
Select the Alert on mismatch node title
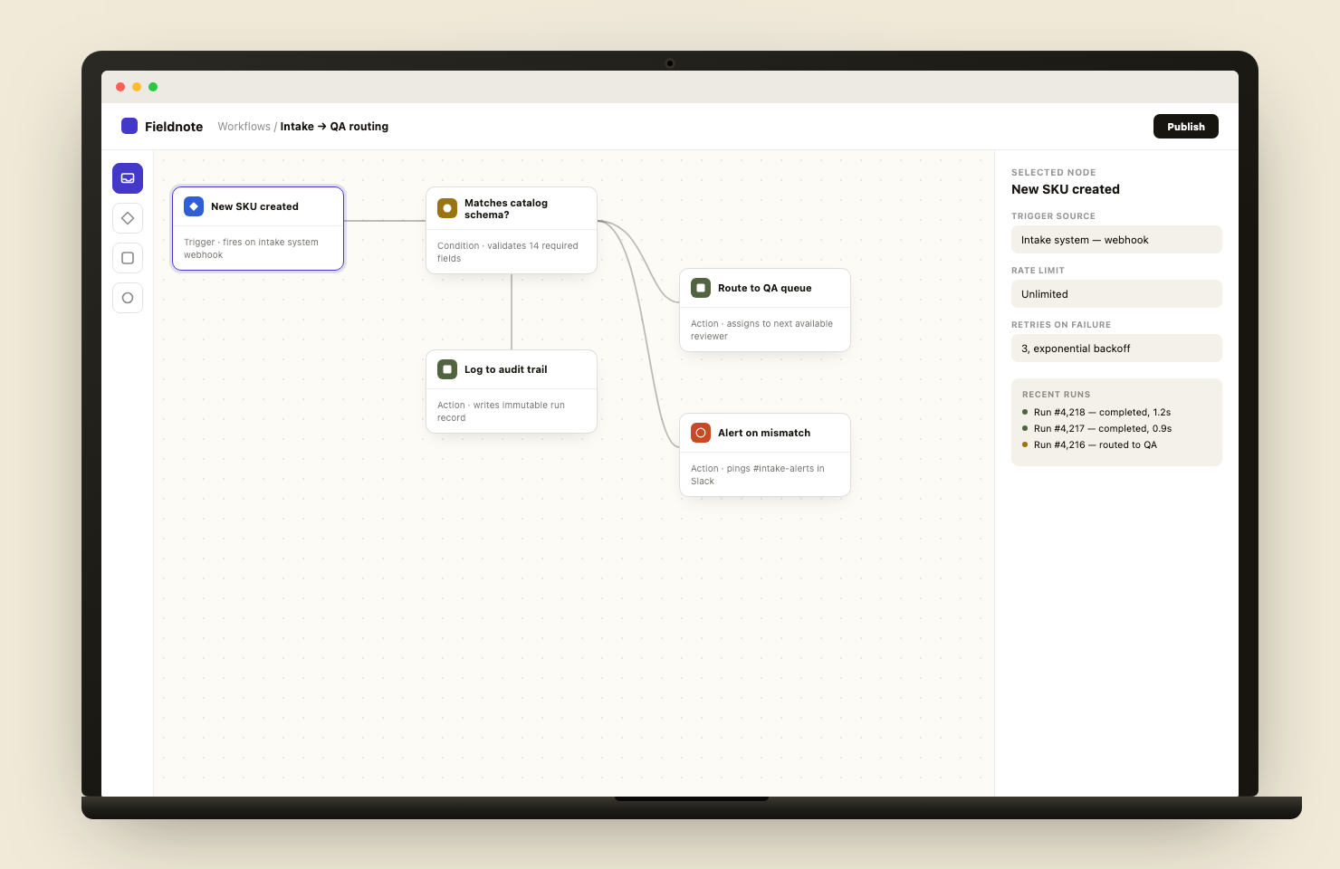click(x=764, y=433)
